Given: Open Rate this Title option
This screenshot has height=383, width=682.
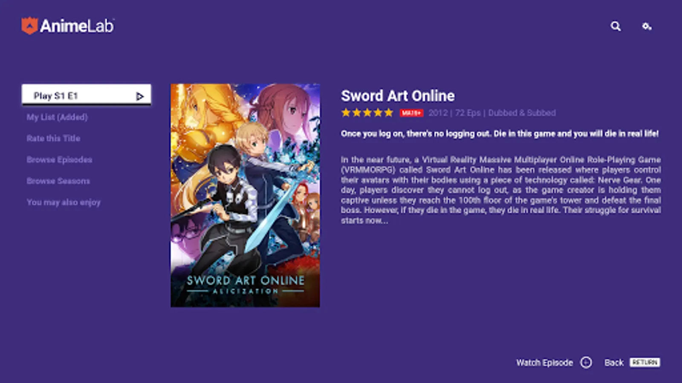Looking at the screenshot, I should click(53, 138).
